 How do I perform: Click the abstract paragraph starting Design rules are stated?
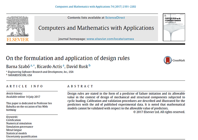tap(126, 101)
